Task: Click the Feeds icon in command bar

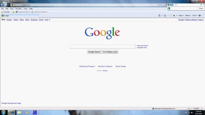Action: coord(165,16)
